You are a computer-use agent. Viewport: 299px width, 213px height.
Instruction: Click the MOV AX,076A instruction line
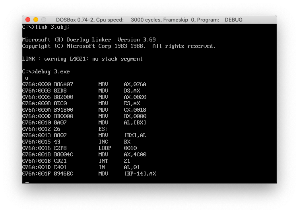(x=84, y=84)
